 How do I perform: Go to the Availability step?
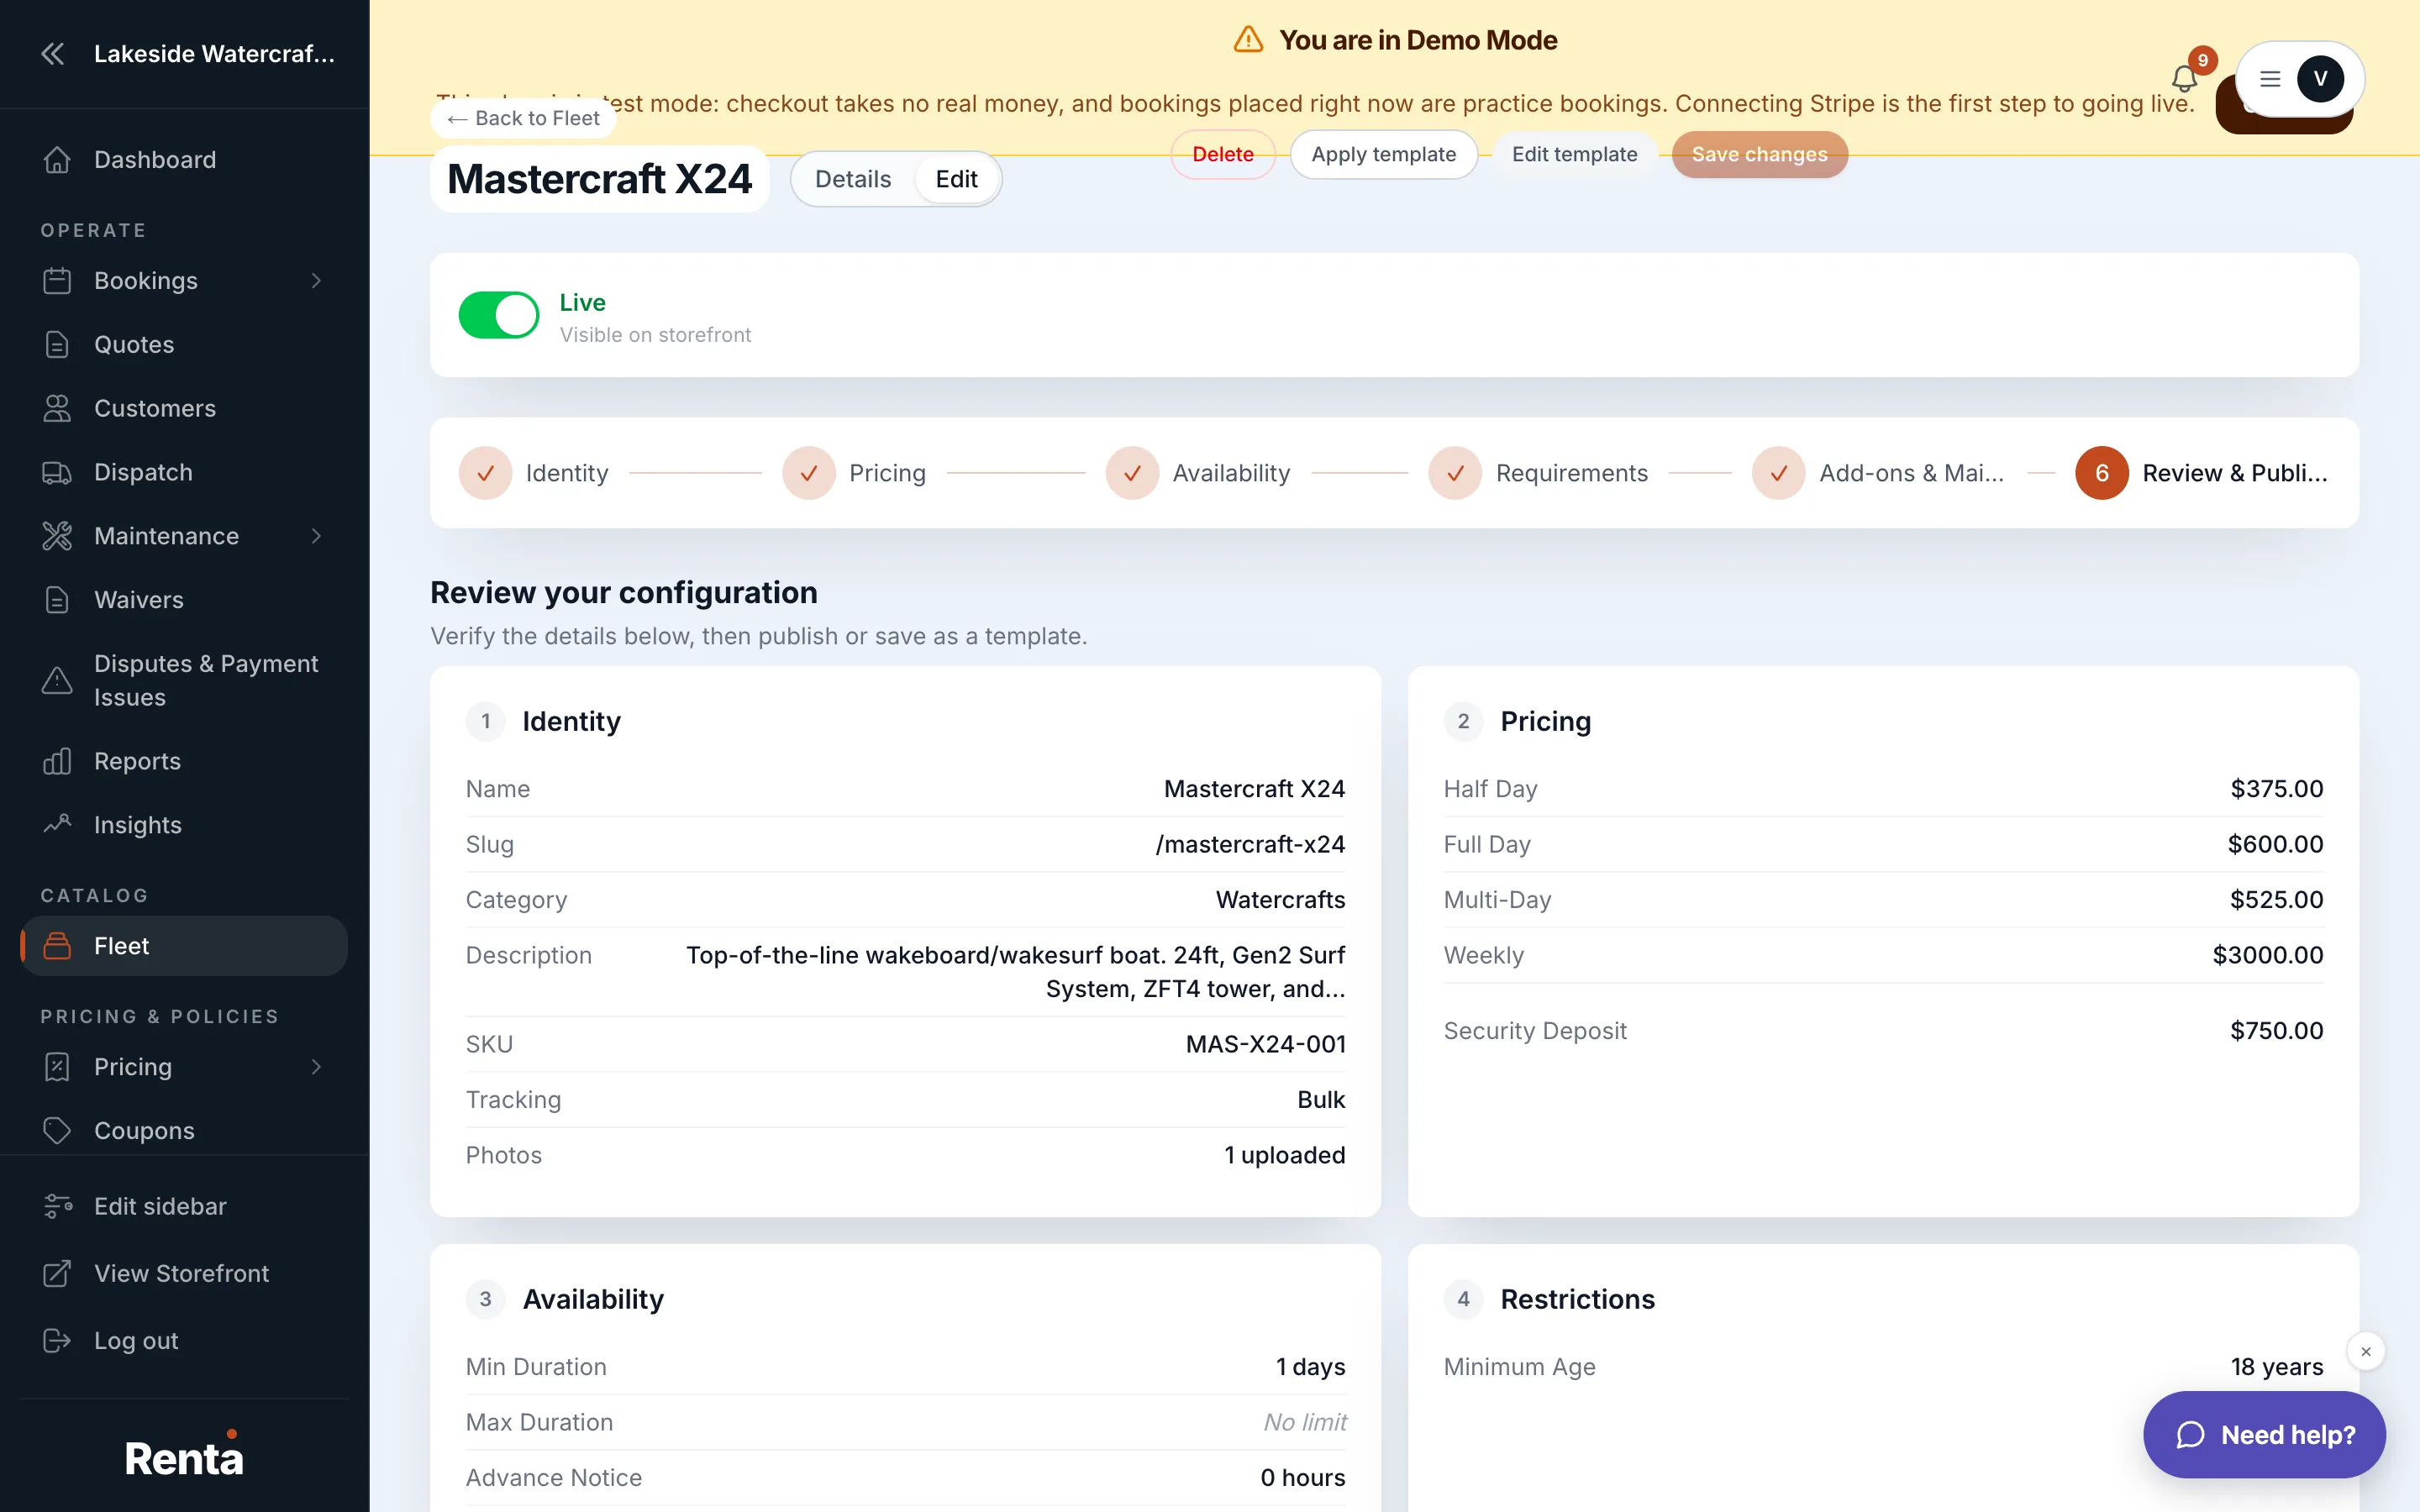point(1199,473)
